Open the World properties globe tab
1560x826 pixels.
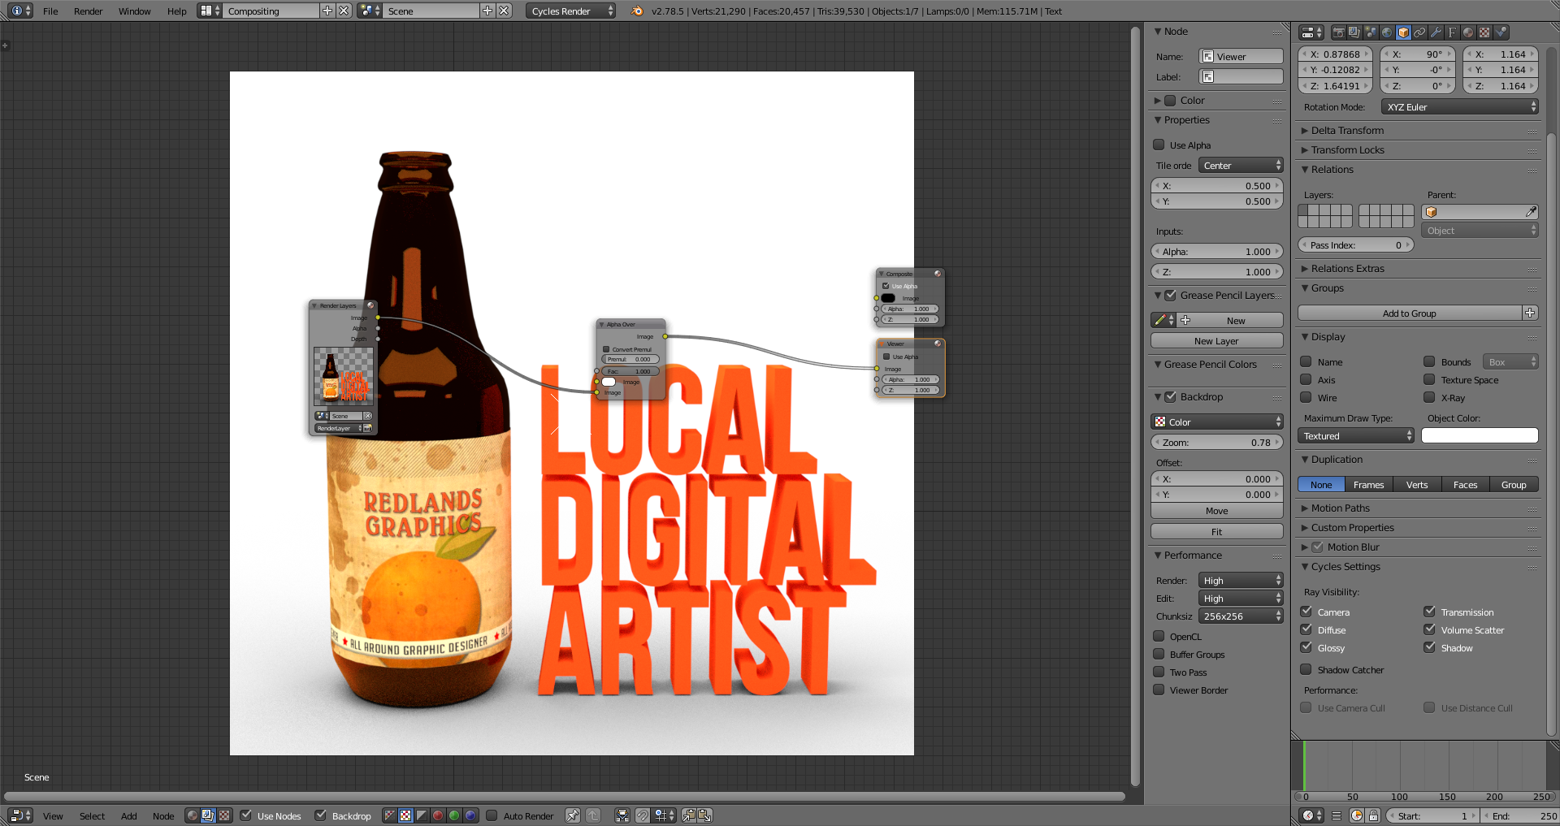(x=1387, y=32)
